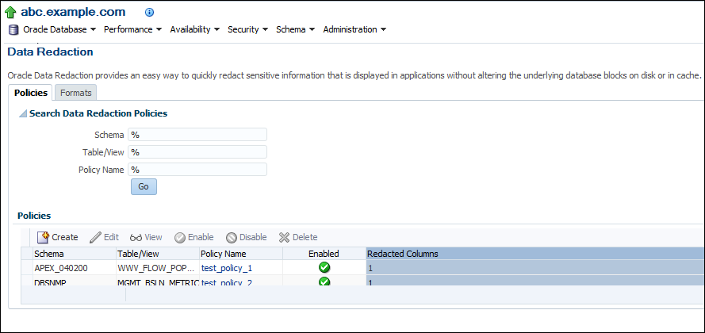
Task: Open the Availability dropdown menu
Action: pyautogui.click(x=194, y=29)
